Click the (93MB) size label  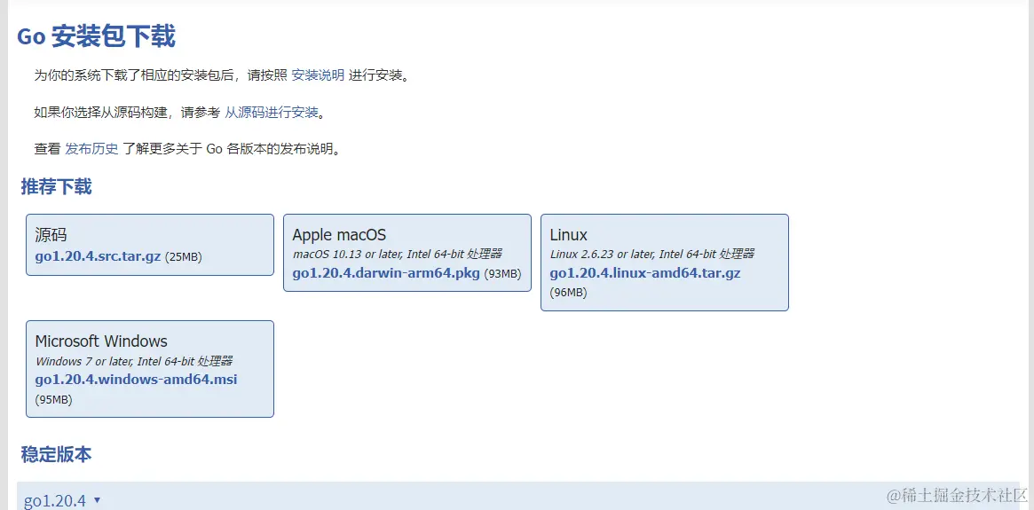[502, 274]
